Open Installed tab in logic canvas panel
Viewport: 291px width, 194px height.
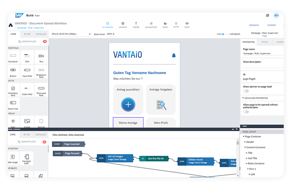(41, 135)
